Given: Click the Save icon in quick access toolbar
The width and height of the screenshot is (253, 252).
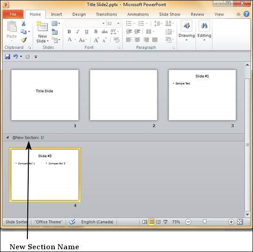Looking at the screenshot, I should coord(7,57).
